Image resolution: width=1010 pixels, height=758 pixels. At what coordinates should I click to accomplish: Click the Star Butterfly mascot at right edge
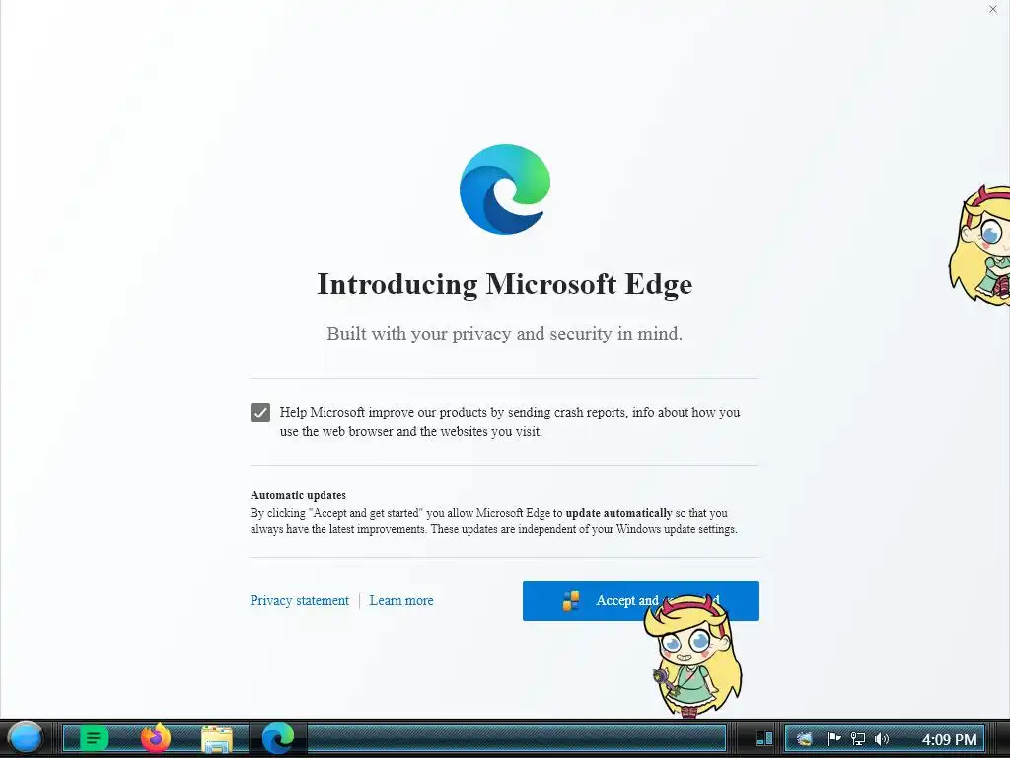coord(980,245)
